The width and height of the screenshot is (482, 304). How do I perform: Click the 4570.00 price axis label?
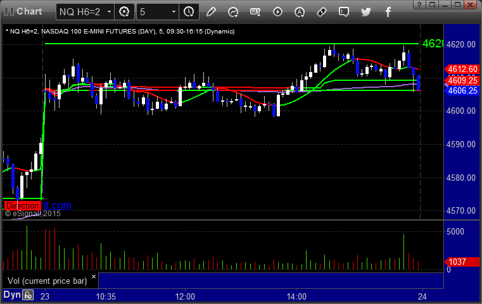[x=461, y=210]
